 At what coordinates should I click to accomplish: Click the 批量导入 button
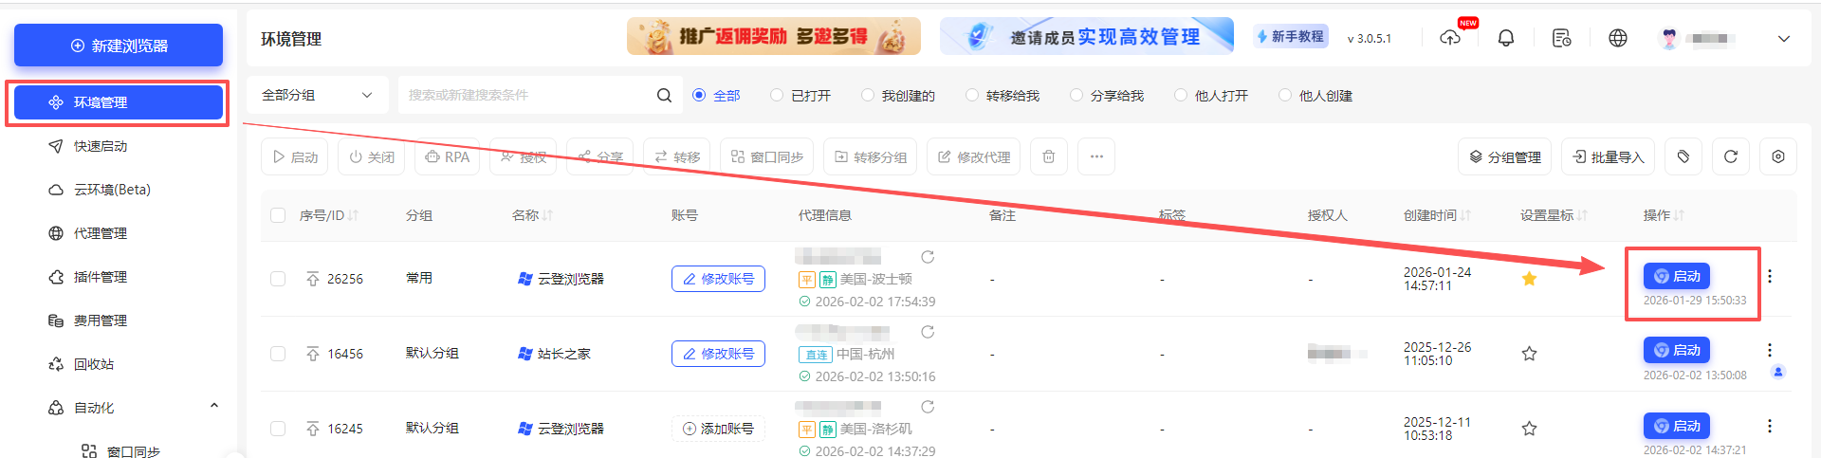[x=1609, y=156]
